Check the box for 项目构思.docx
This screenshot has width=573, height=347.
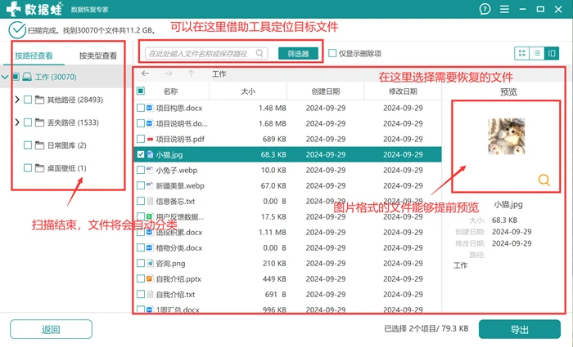(140, 108)
